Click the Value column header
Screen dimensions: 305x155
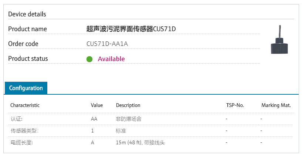point(96,105)
